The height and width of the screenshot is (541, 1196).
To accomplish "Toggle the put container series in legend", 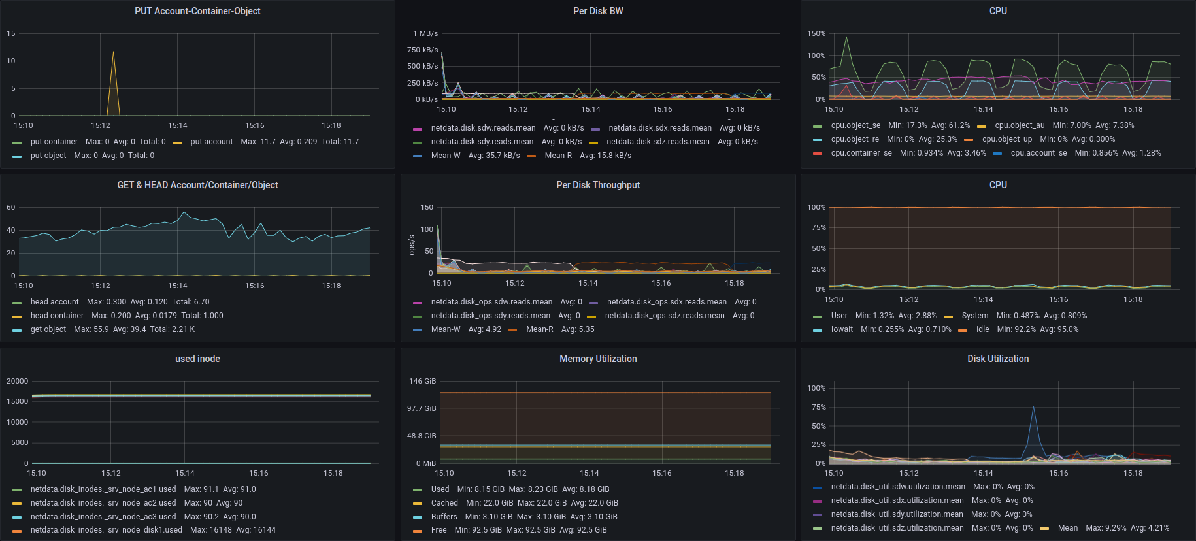I will [x=54, y=142].
